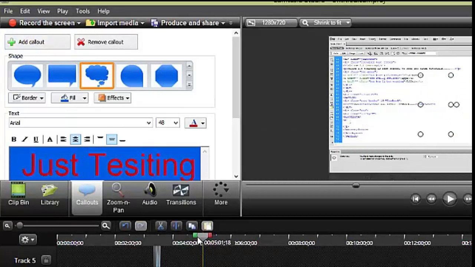
Task: Open the Play menu
Action: pyautogui.click(x=62, y=11)
